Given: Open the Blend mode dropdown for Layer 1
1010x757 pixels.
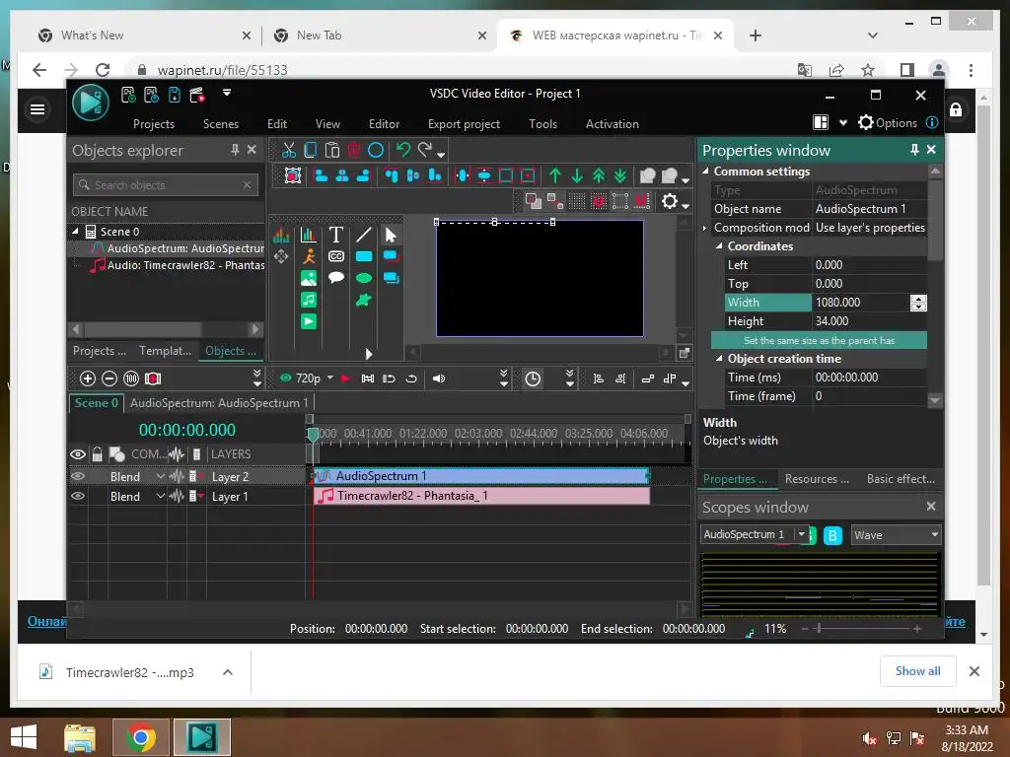Looking at the screenshot, I should 161,497.
